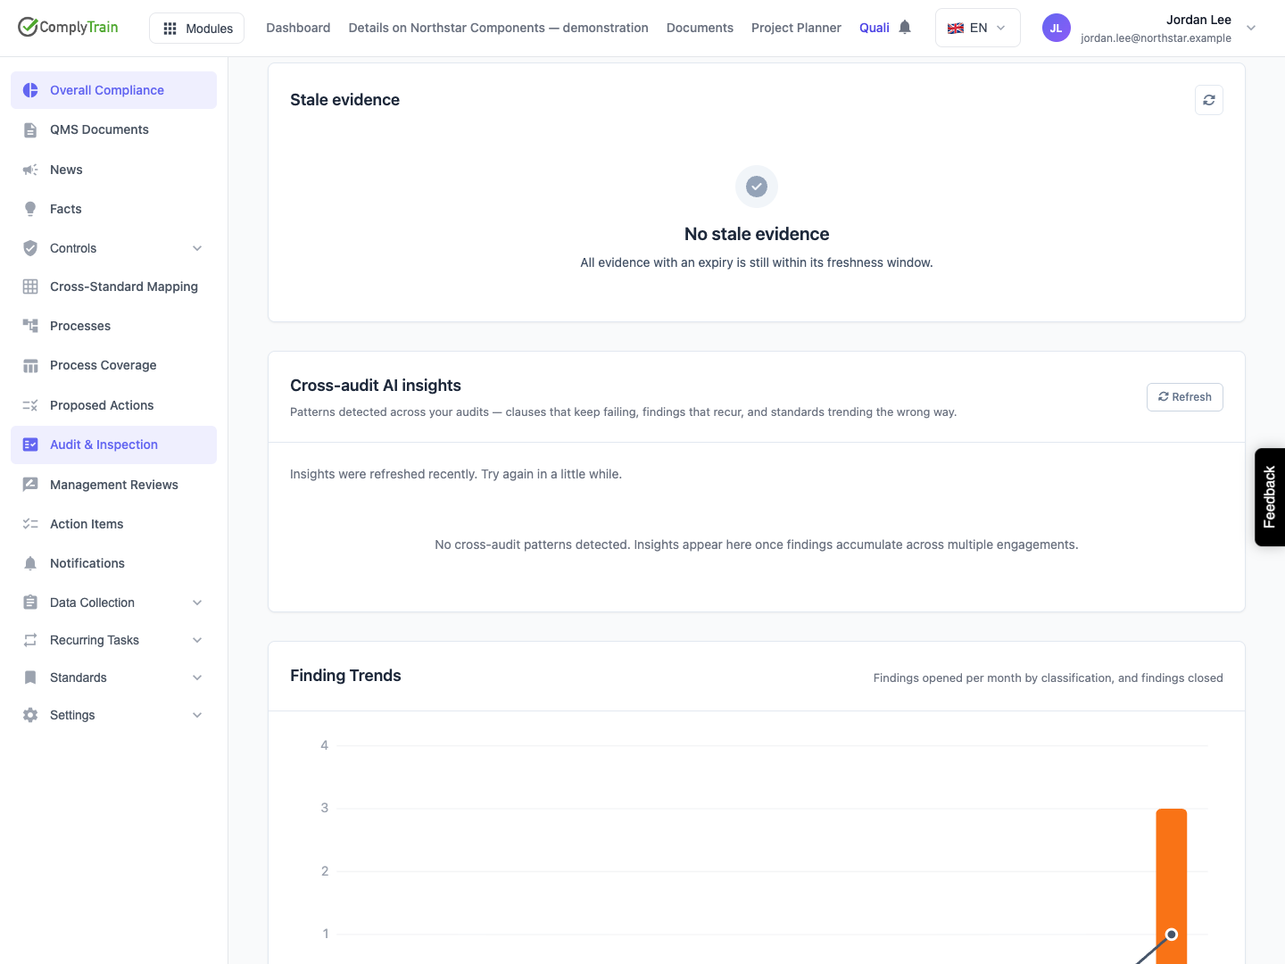
Task: Select the Quali tab
Action: 874,28
